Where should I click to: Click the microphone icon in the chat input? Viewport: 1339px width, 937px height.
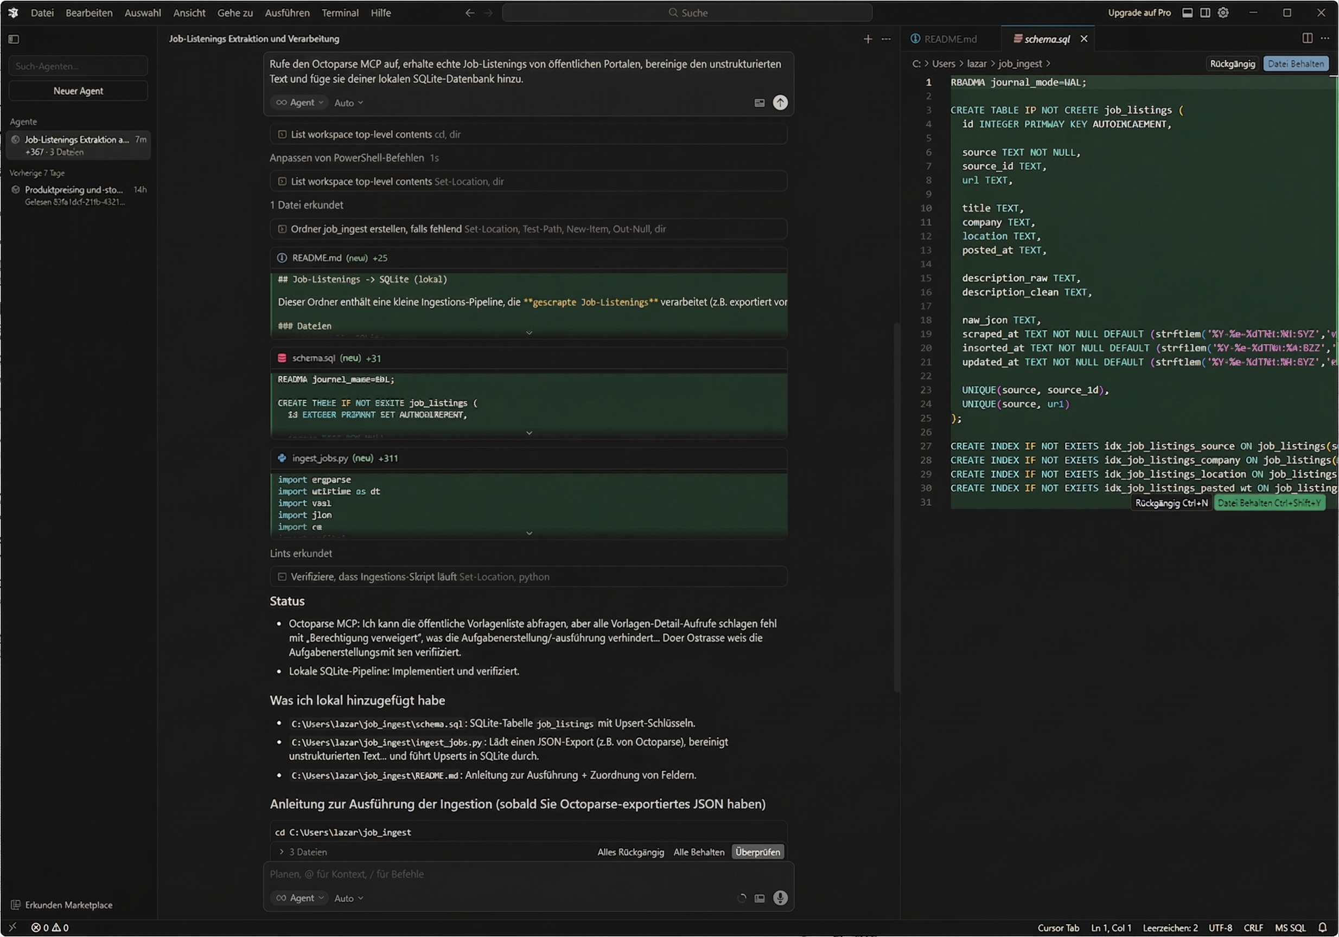tap(780, 898)
